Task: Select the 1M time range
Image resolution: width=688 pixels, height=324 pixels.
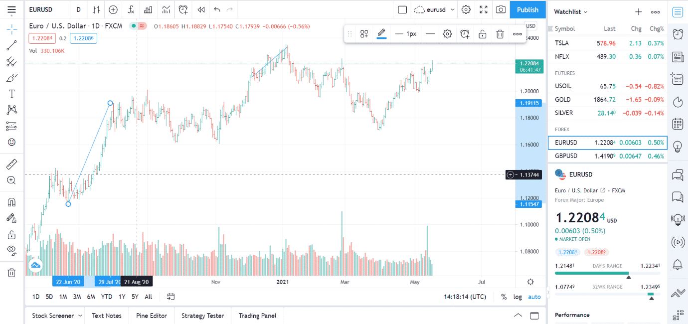Action: 63,297
